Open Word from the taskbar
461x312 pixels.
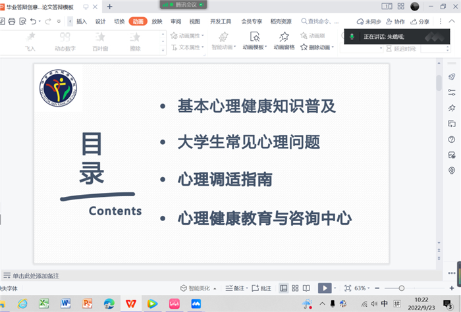(x=66, y=303)
